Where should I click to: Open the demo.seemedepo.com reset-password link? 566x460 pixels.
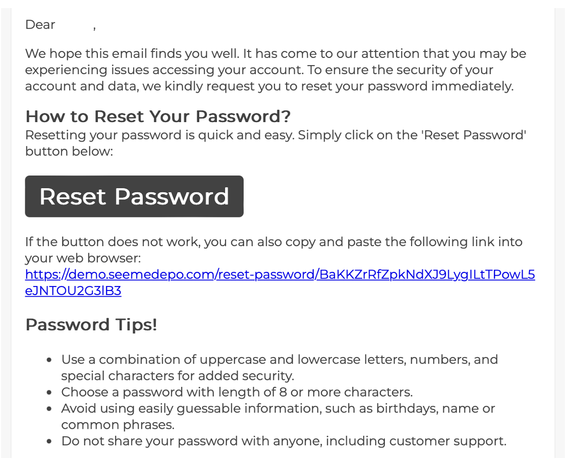[280, 274]
